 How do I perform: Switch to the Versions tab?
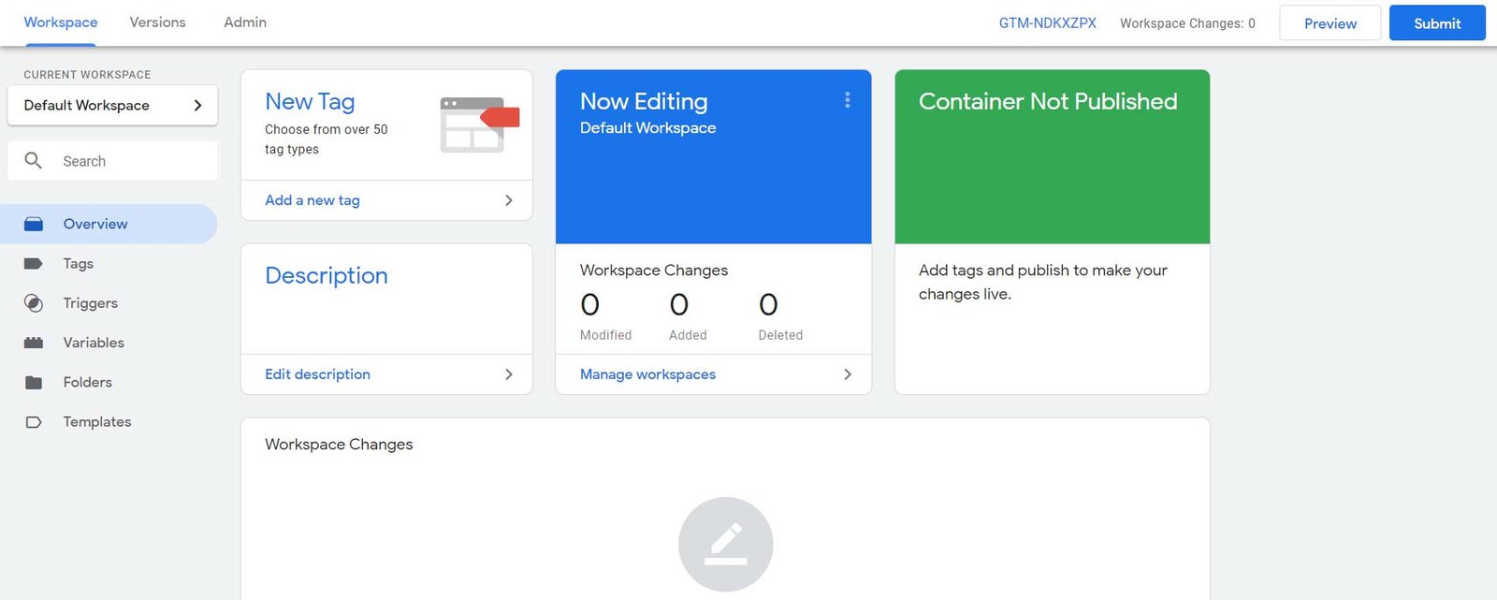[157, 22]
